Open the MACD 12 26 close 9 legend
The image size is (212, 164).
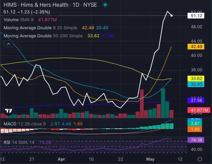24,124
